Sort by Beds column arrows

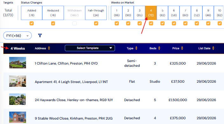coord(159,48)
